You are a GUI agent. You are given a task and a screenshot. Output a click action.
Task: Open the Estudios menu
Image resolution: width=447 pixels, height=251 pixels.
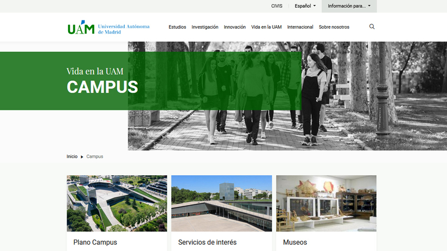point(177,27)
